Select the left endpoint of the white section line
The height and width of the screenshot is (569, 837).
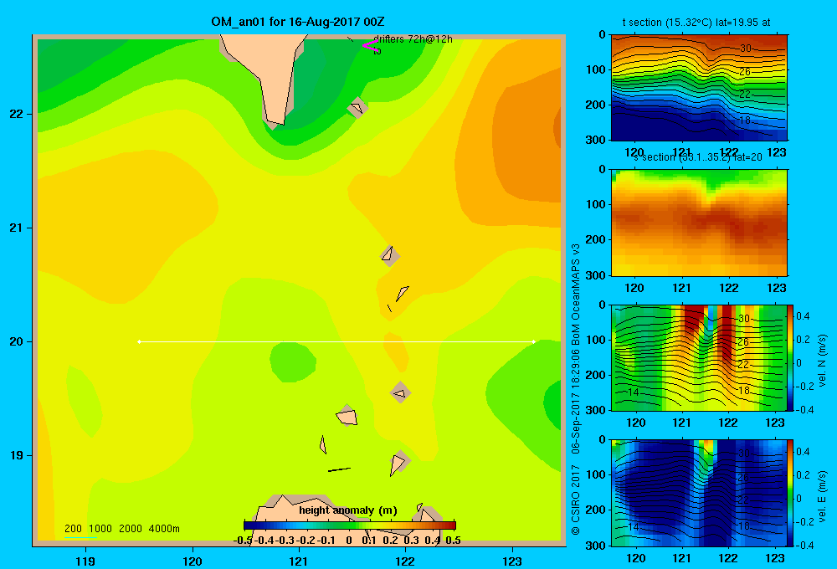(x=139, y=341)
